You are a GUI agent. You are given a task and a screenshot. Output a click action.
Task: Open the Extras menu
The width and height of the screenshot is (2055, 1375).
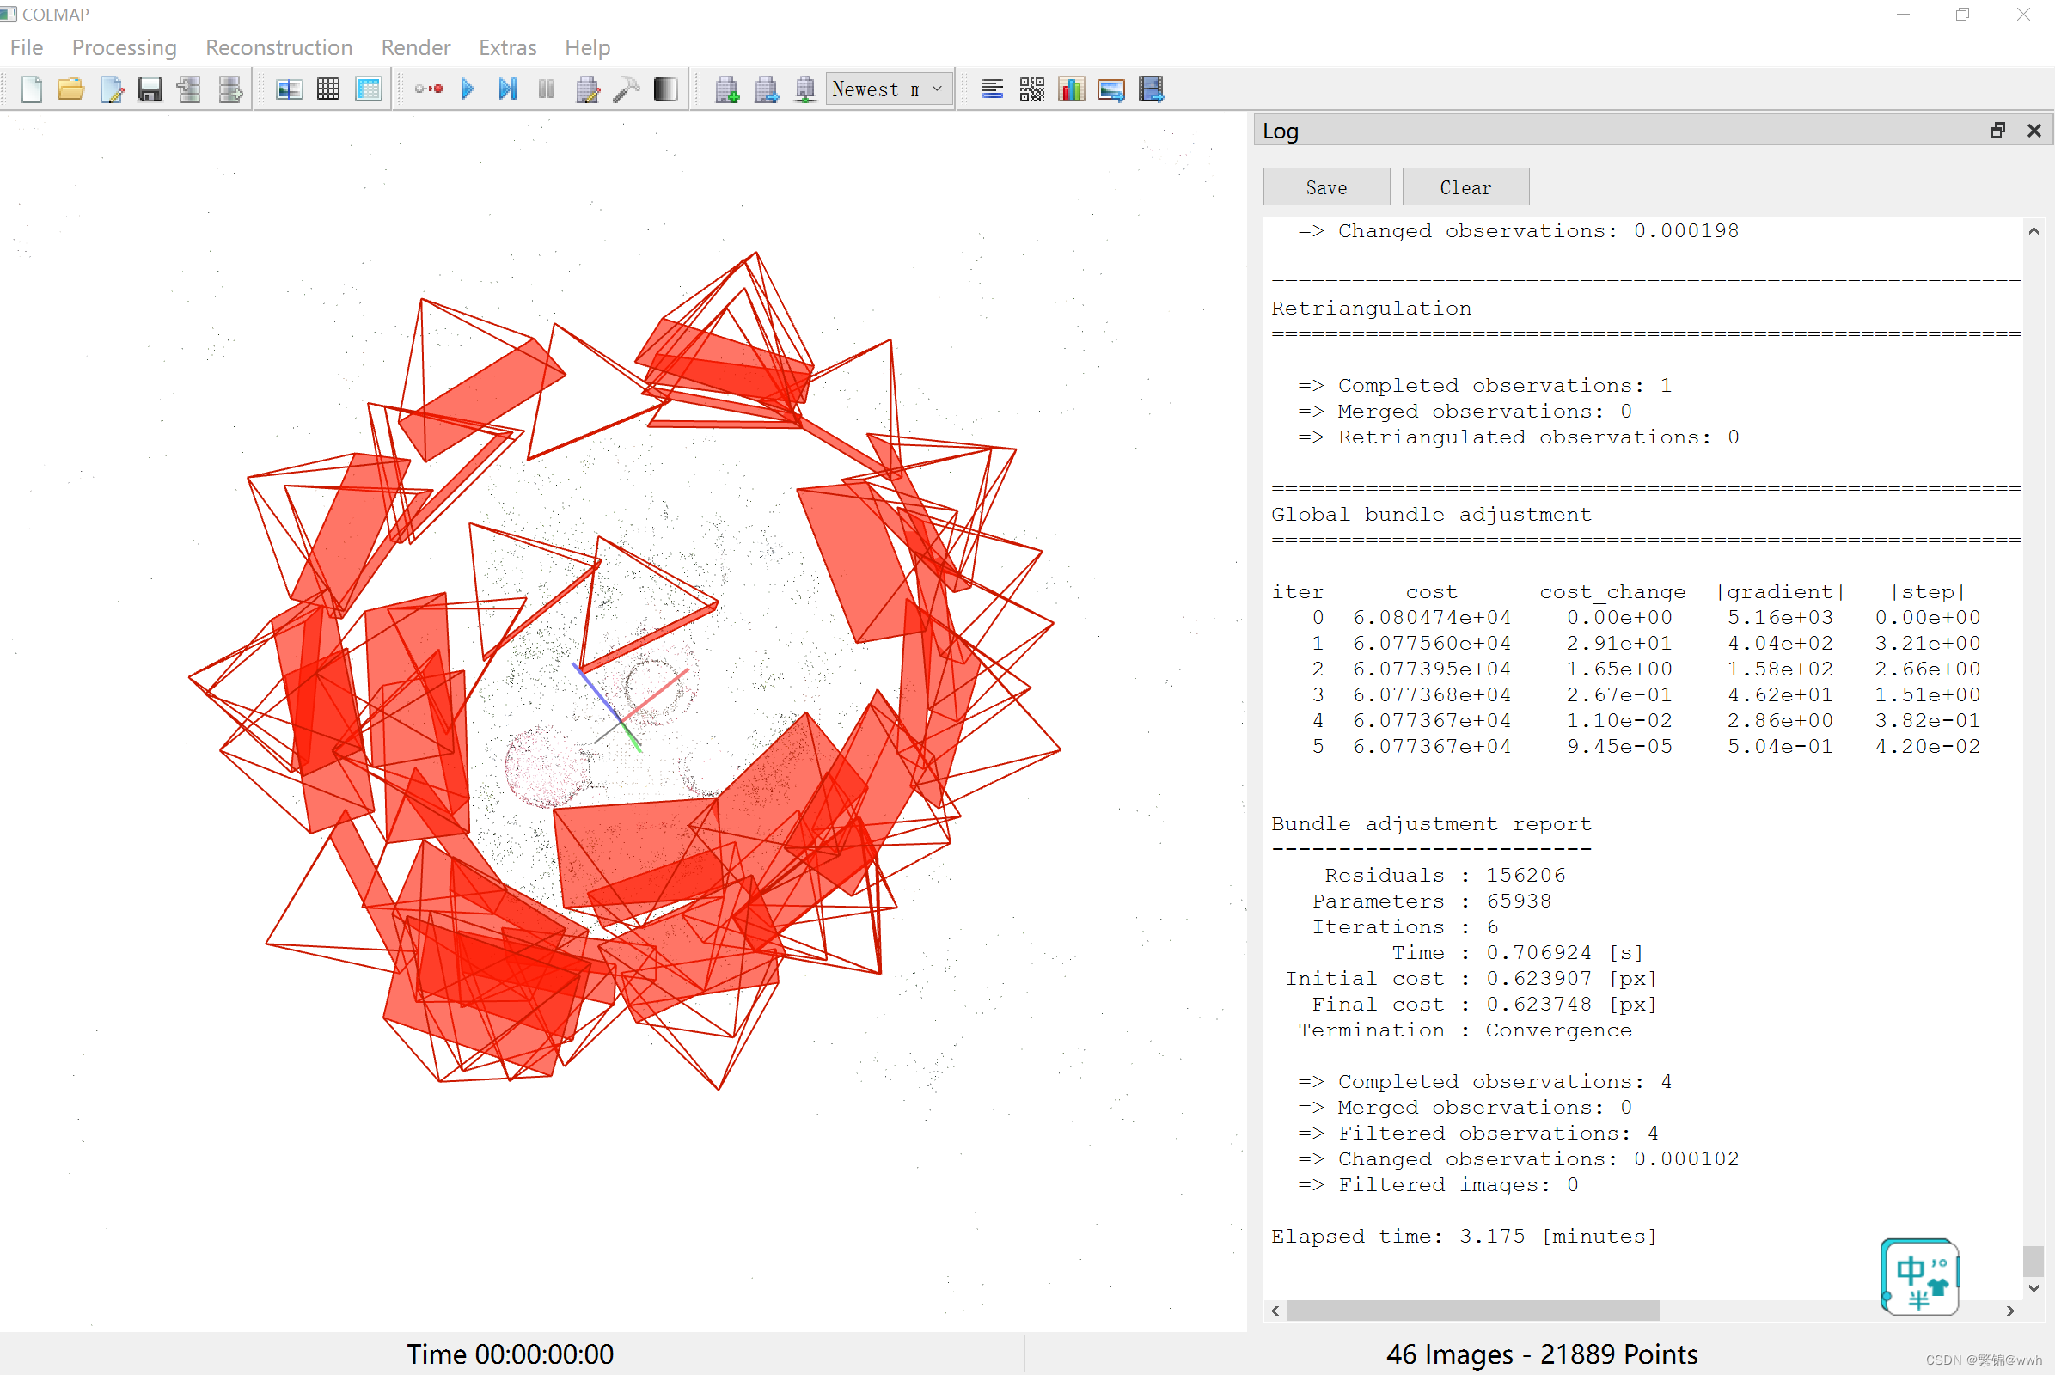(x=507, y=47)
